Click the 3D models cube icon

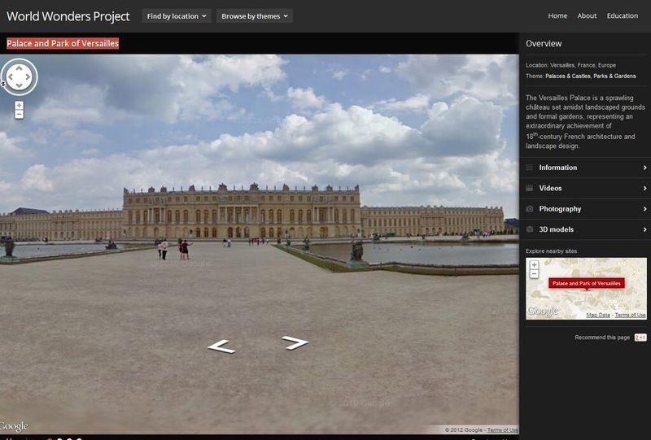click(530, 229)
